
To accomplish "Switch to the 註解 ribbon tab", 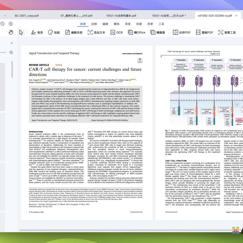I will [x=94, y=24].
